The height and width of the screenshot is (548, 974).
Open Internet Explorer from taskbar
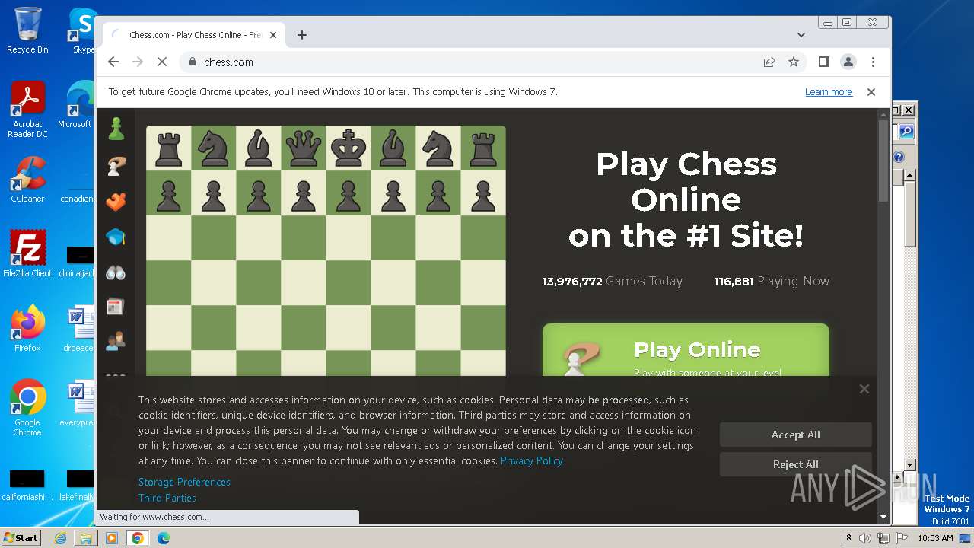click(60, 538)
